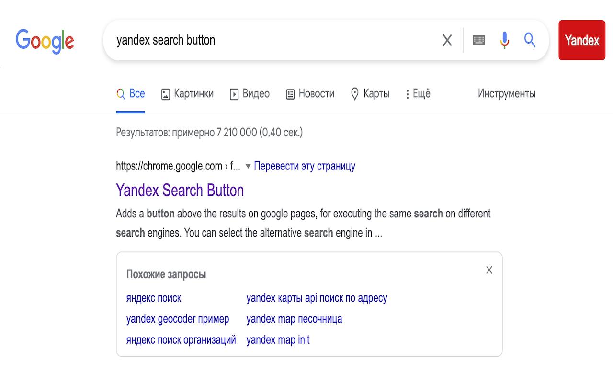The height and width of the screenshot is (383, 613).
Task: Close the Похожие запросы box
Action: tap(489, 270)
